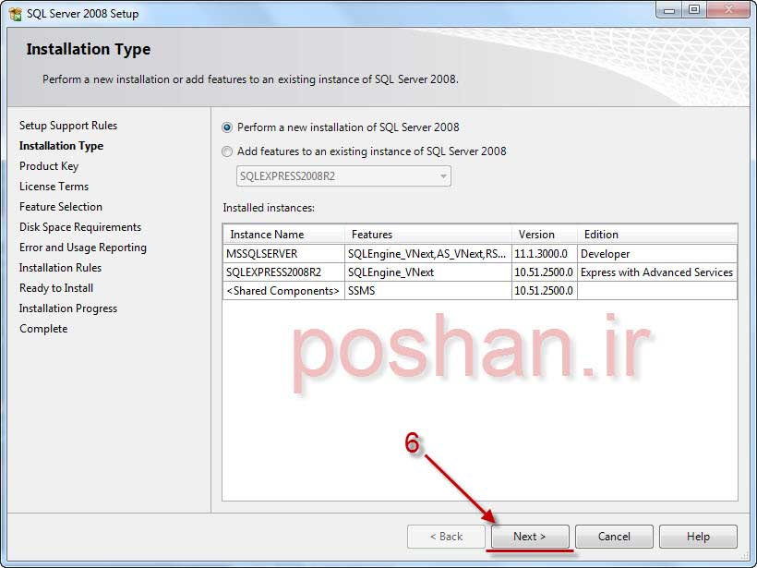This screenshot has height=568, width=757.
Task: Click the SQL Server Setup title bar icon
Action: pyautogui.click(x=15, y=14)
